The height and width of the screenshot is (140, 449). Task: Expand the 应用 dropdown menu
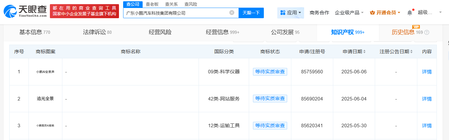pyautogui.click(x=291, y=13)
